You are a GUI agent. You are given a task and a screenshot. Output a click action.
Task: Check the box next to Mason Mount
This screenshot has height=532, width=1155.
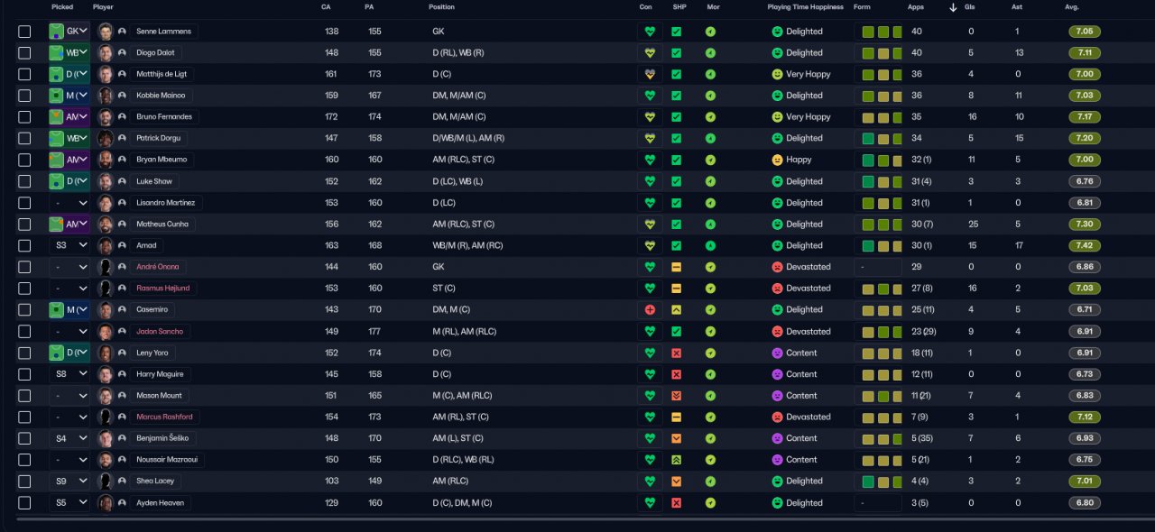pos(24,396)
